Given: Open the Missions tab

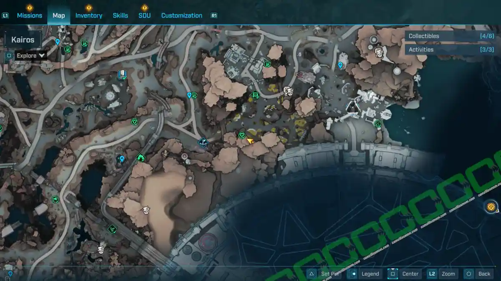Looking at the screenshot, I should pos(29,15).
